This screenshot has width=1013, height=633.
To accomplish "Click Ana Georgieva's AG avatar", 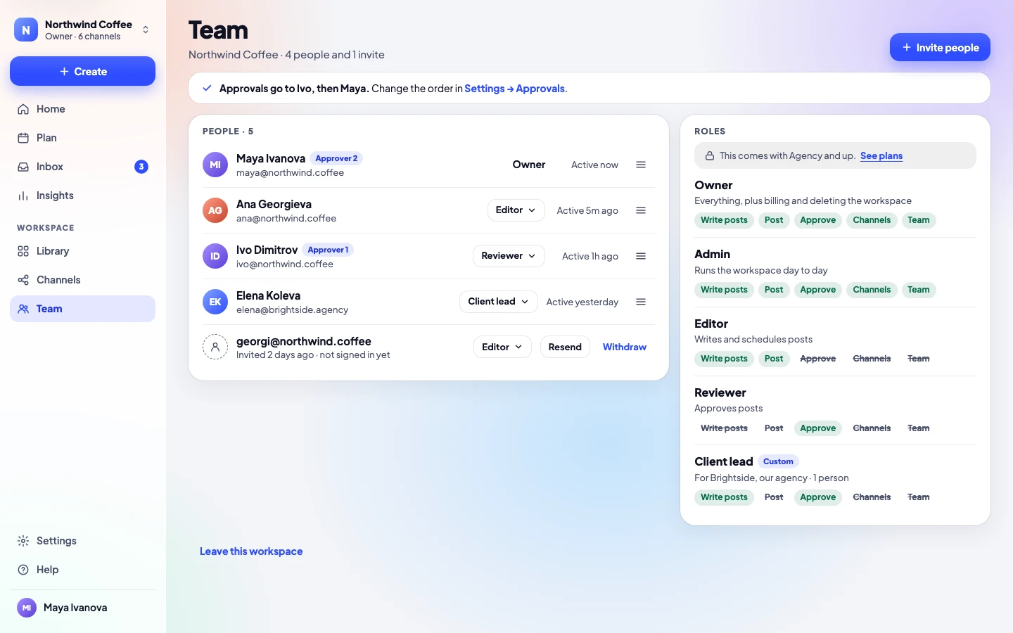I will [215, 210].
